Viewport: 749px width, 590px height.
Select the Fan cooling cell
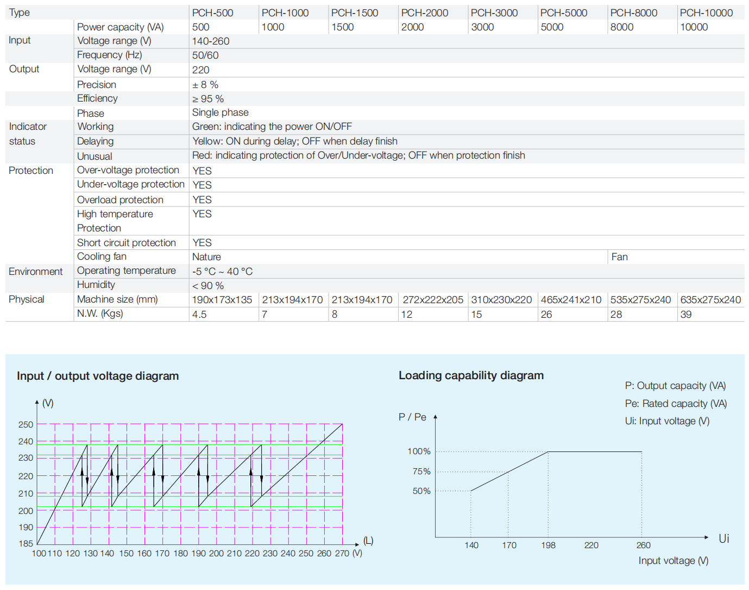(x=619, y=257)
